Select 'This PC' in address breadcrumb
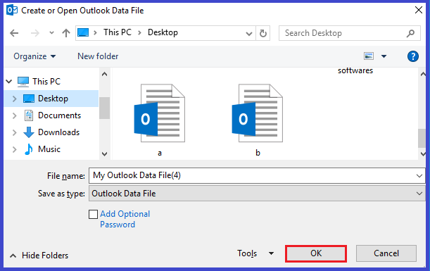This screenshot has width=430, height=271. (118, 32)
